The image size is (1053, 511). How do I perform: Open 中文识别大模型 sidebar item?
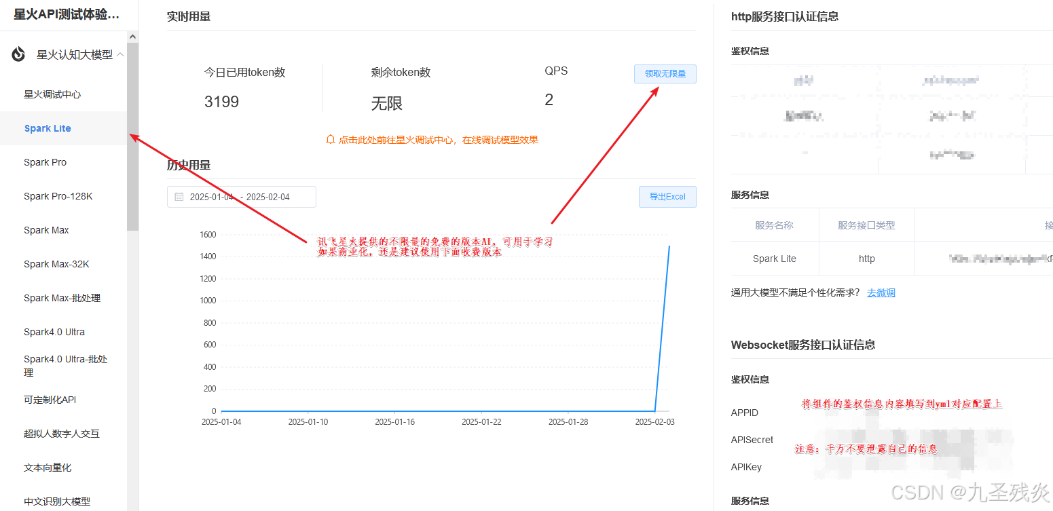[57, 501]
